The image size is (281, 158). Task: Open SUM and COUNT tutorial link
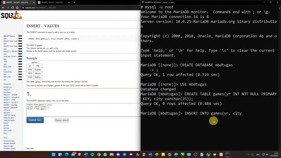pyautogui.click(x=10, y=57)
